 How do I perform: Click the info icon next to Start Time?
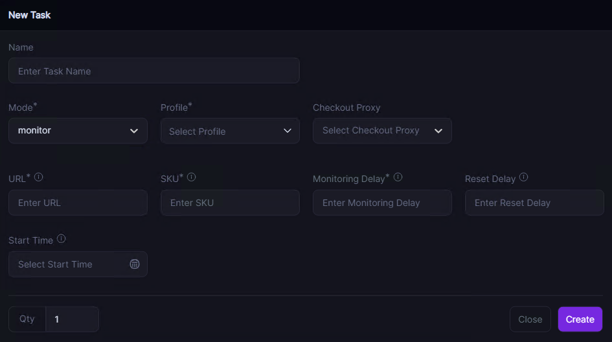tap(61, 238)
